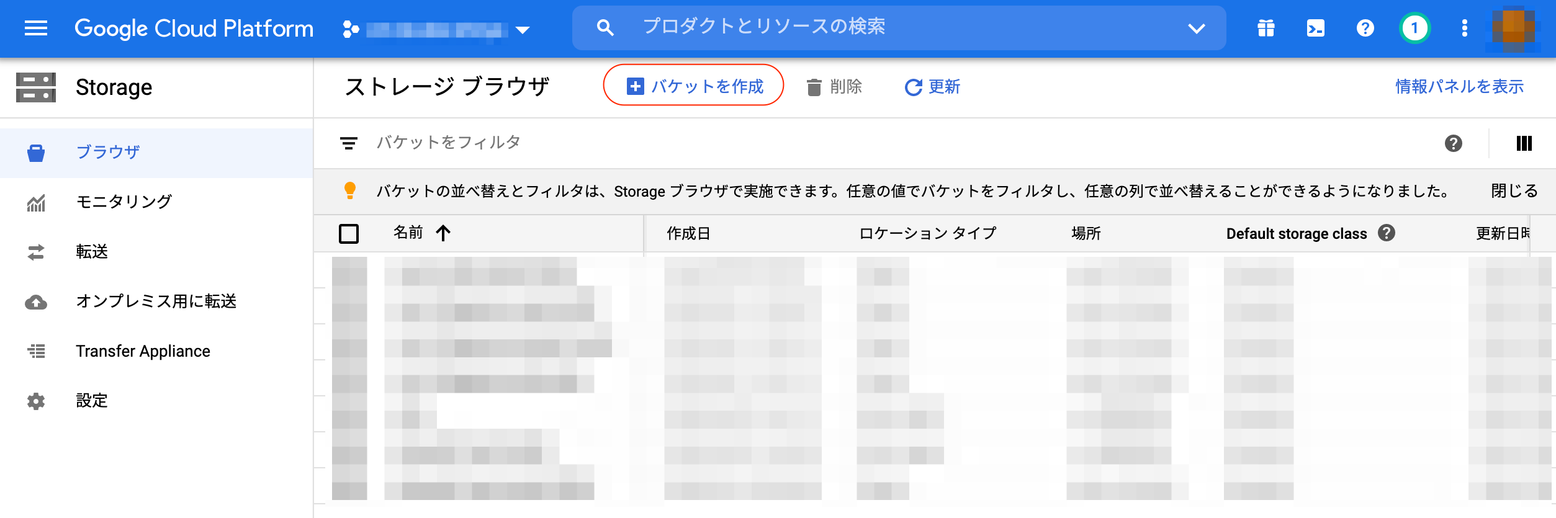Click the filter lines icon
This screenshot has width=1556, height=518.
349,143
